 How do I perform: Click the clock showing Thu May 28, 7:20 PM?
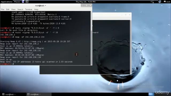point(85,2)
